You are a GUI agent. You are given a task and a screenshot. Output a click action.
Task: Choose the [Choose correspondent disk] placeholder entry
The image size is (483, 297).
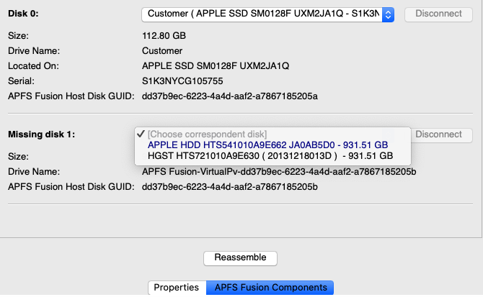point(207,134)
